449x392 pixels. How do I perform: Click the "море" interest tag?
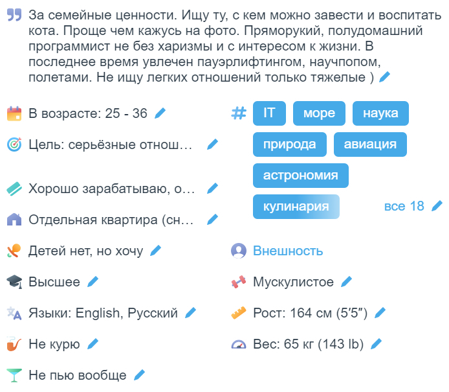pos(319,113)
